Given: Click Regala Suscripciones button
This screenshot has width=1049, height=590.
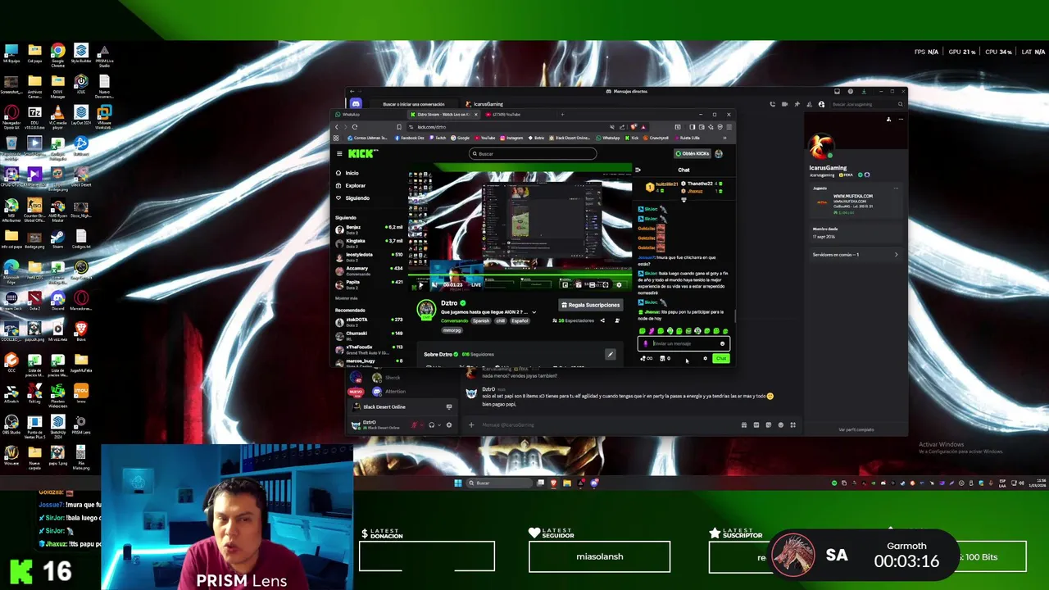Looking at the screenshot, I should 591,305.
